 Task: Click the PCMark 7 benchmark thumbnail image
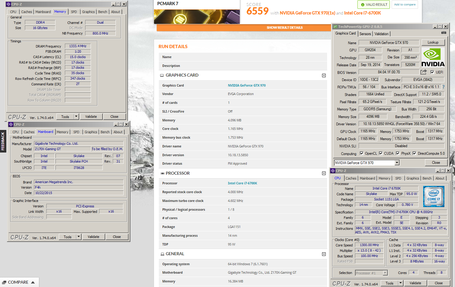pyautogui.click(x=197, y=17)
